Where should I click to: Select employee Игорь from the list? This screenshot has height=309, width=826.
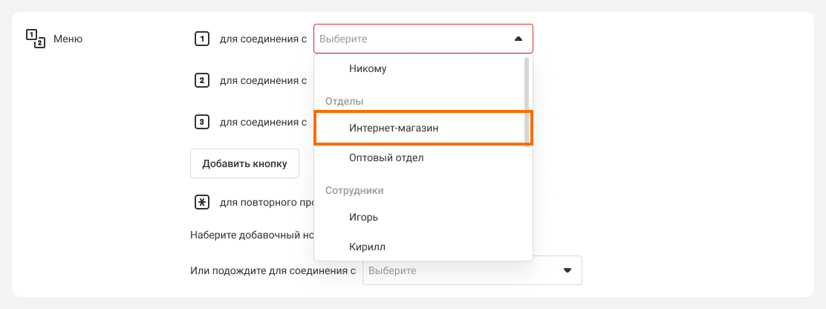click(363, 217)
